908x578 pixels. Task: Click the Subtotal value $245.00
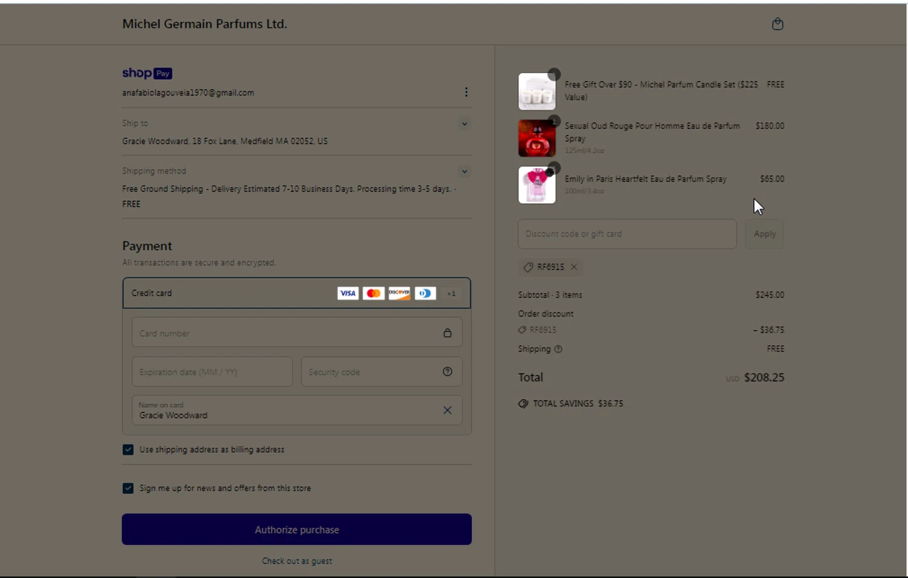[770, 295]
